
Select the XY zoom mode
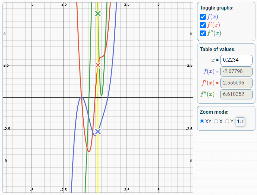tap(202, 121)
